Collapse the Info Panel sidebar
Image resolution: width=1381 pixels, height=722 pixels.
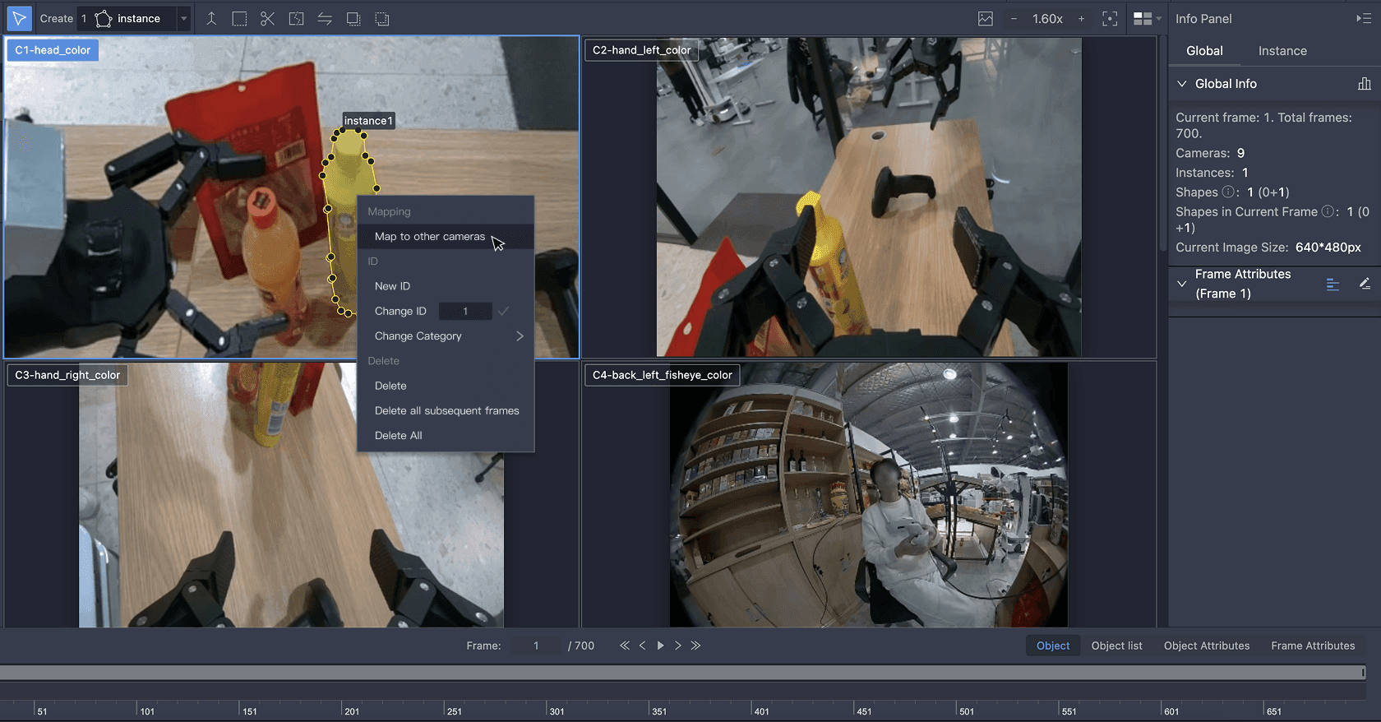1363,18
